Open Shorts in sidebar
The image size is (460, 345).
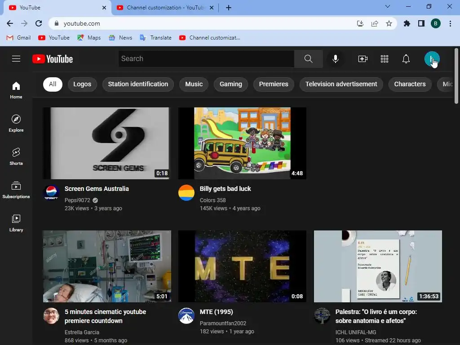(16, 156)
